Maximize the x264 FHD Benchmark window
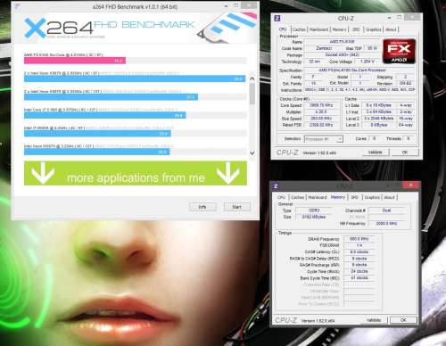The width and height of the screenshot is (446, 346). point(236,5)
